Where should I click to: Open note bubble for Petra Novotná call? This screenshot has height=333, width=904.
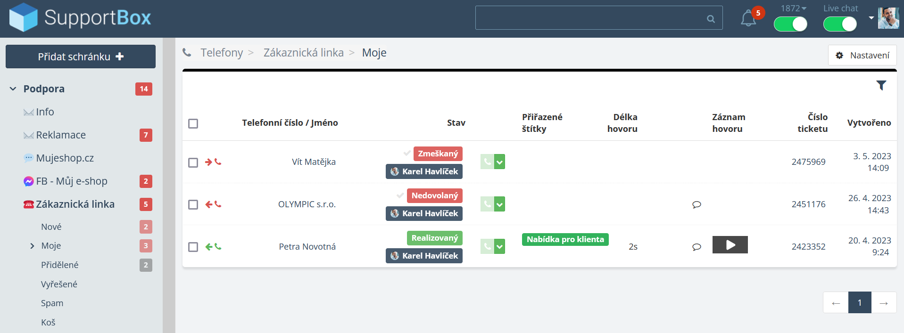tap(697, 247)
